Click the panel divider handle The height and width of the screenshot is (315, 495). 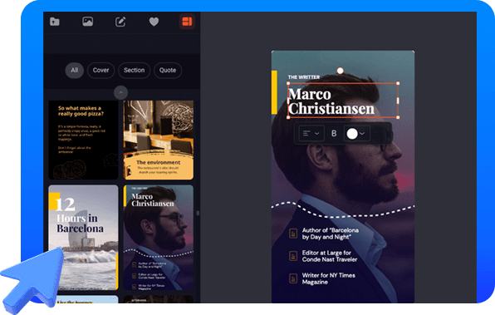tap(198, 213)
